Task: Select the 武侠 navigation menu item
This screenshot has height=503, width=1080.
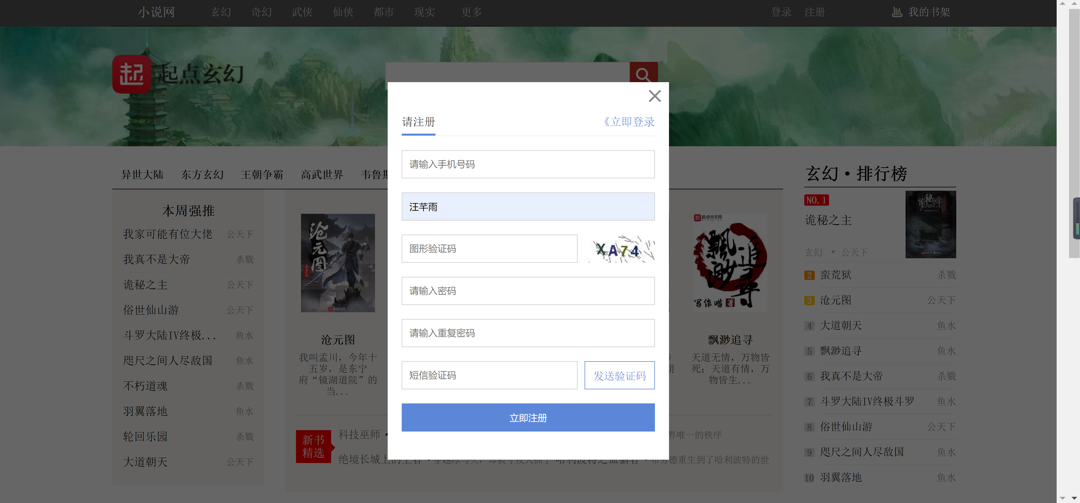Action: pos(302,12)
